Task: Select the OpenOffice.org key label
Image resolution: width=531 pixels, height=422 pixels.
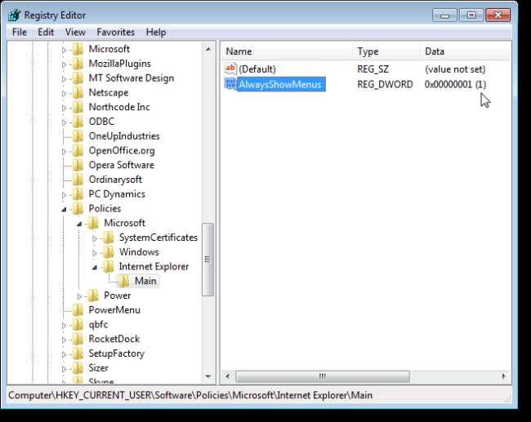Action: pyautogui.click(x=122, y=150)
